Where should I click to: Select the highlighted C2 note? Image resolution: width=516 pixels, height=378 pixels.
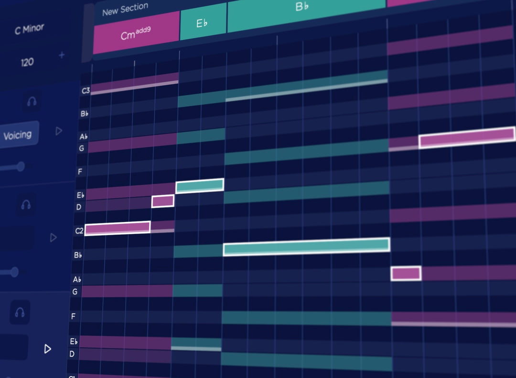click(118, 227)
